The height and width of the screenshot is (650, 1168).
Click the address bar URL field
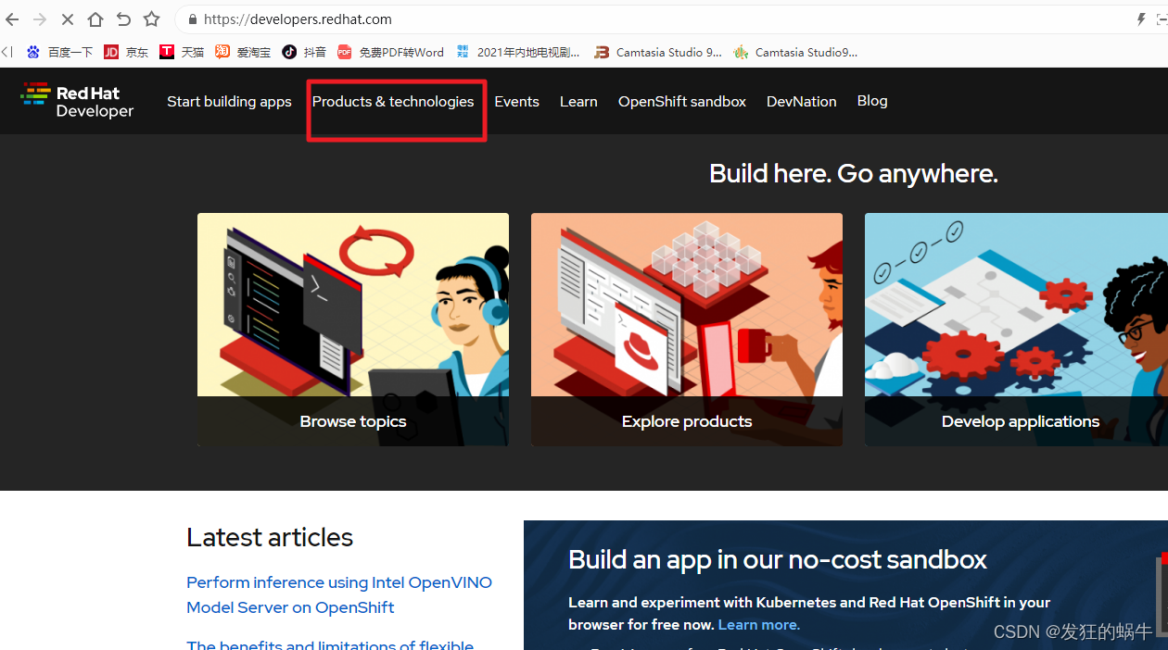point(649,19)
